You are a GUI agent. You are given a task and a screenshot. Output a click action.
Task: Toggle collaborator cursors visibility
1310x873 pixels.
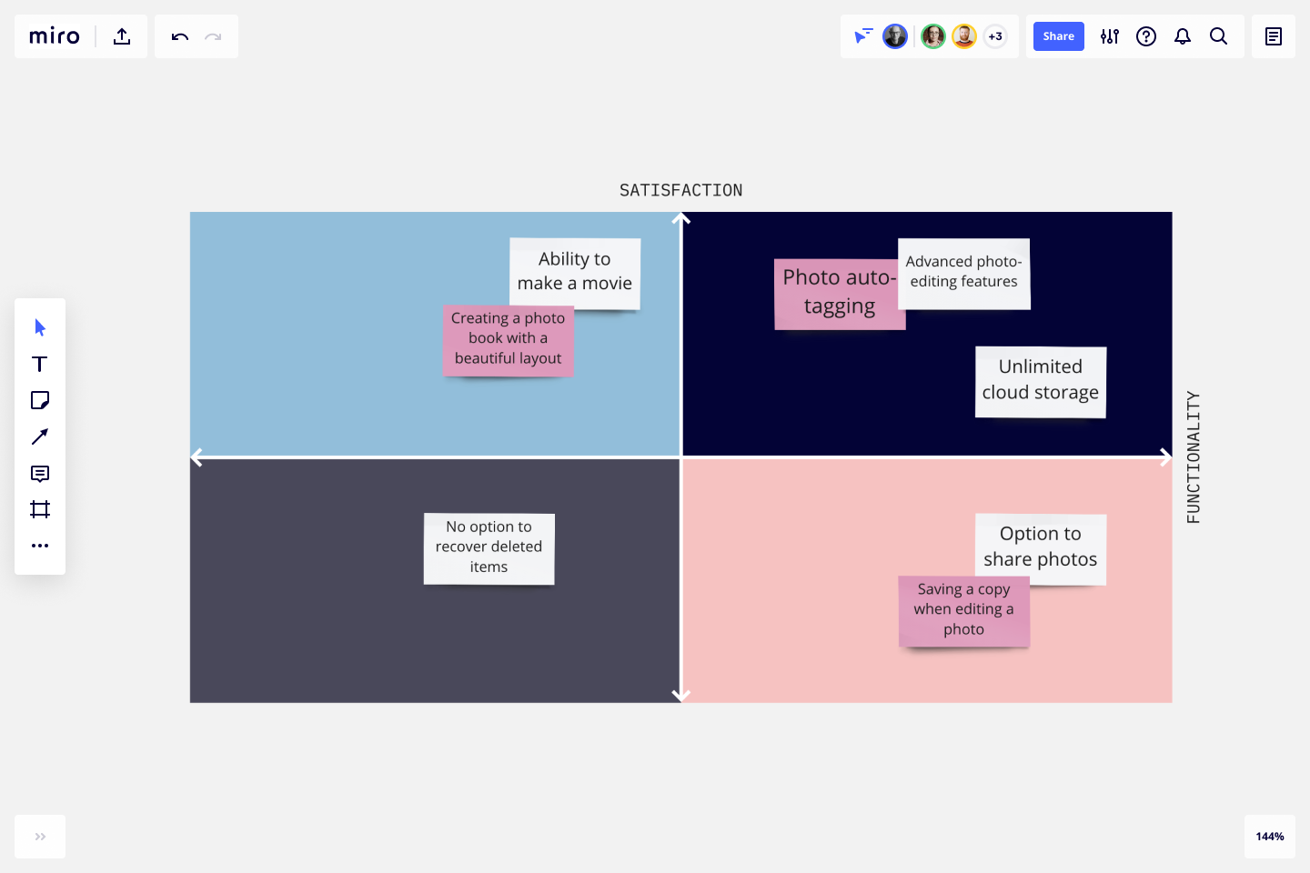point(862,36)
